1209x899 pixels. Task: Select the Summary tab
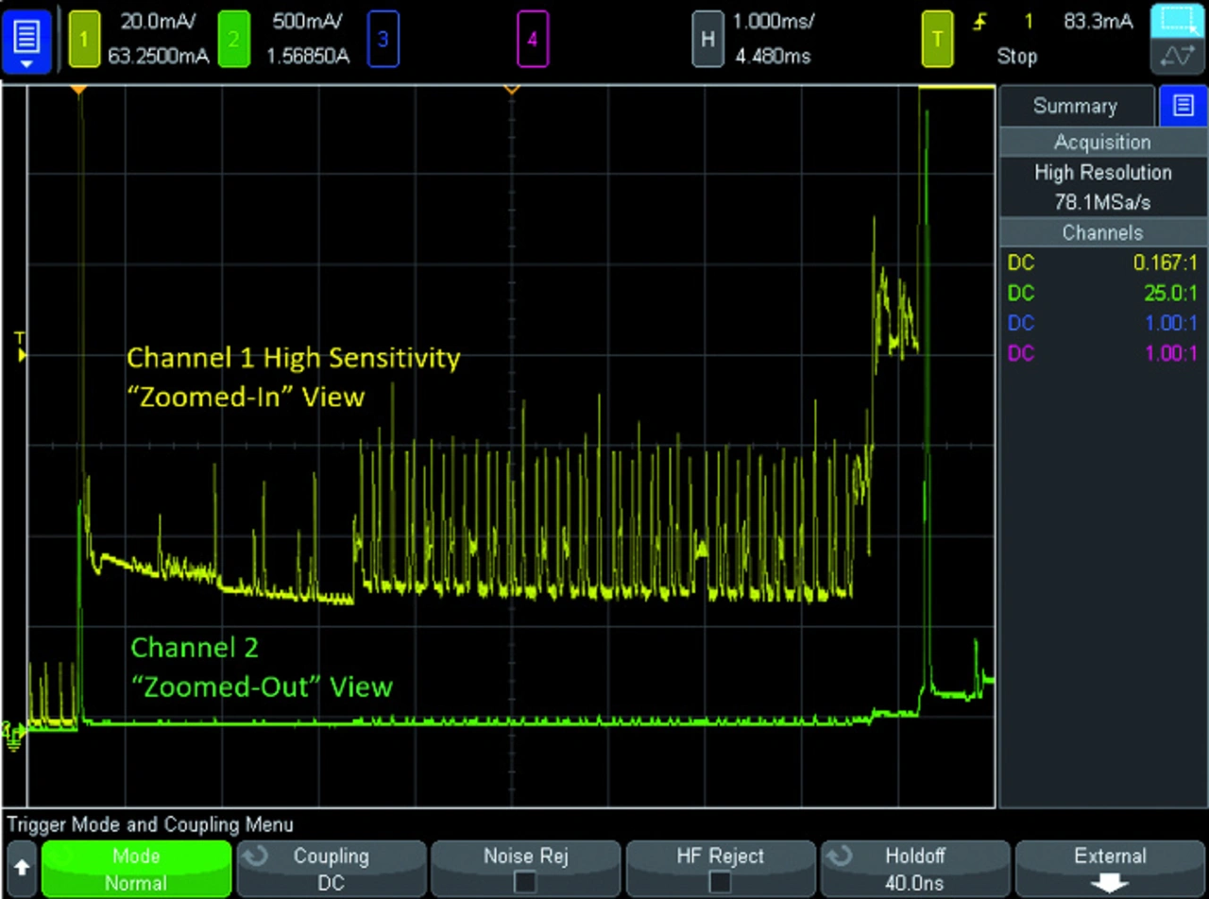coord(1075,106)
